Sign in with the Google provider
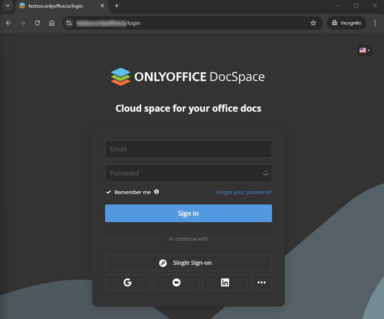This screenshot has width=384, height=319. pyautogui.click(x=128, y=282)
